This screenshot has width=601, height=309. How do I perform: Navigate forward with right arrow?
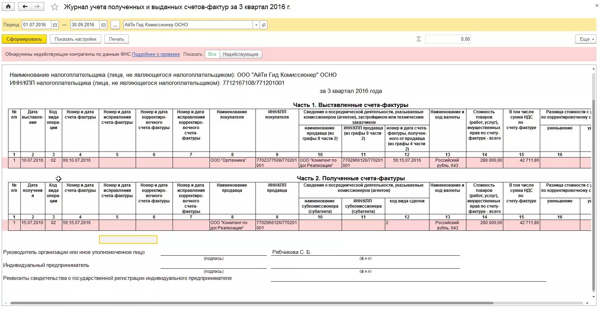click(x=38, y=6)
